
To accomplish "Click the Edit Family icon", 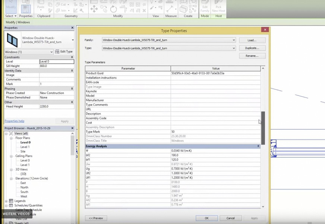I will [205, 6].
